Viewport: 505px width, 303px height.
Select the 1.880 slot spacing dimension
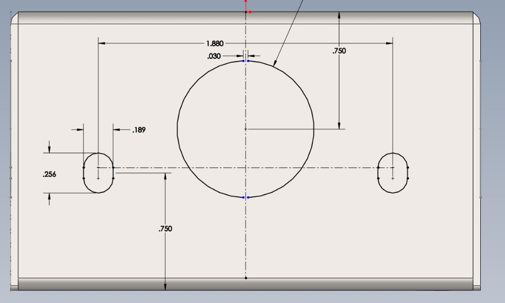215,44
